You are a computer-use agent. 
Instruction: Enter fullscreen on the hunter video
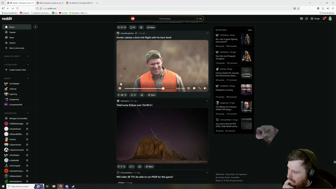199,88
